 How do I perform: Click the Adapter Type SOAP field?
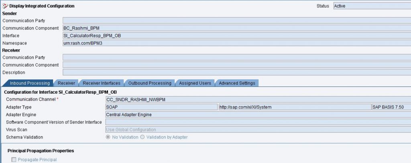[x=161, y=107]
